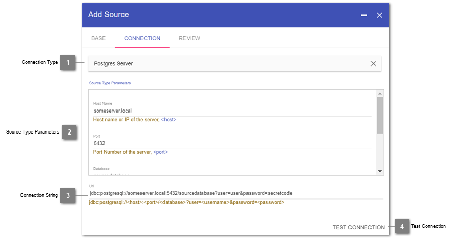
Task: Click the number 2 callout badge
Action: point(70,132)
